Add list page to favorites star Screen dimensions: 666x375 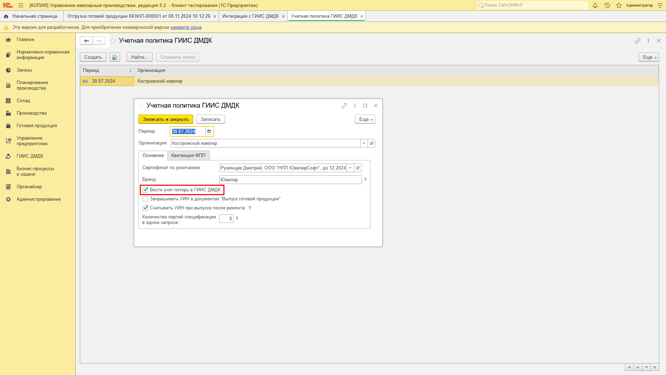pos(113,41)
